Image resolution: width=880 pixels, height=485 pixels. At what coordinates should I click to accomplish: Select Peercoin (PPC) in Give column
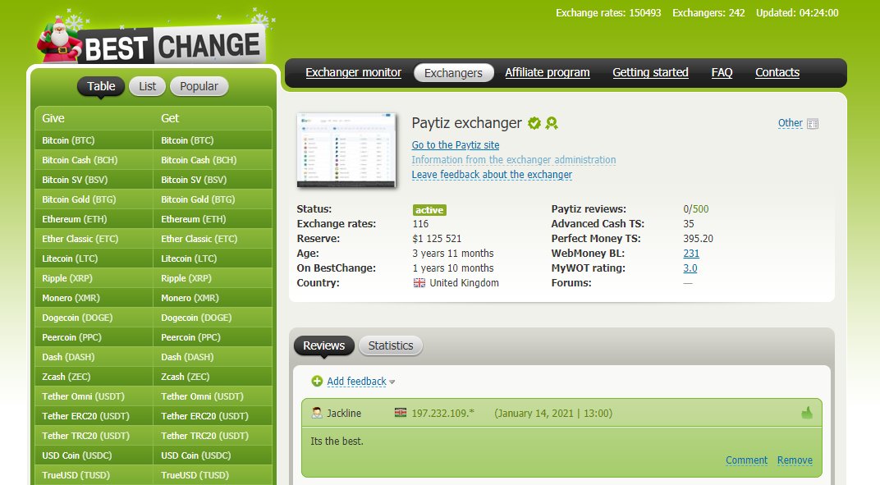pos(94,336)
